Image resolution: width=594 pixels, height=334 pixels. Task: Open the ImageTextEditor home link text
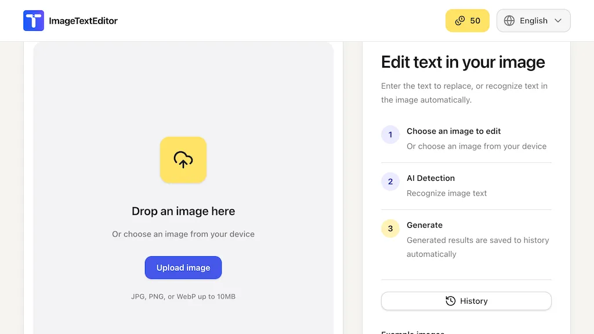point(83,21)
